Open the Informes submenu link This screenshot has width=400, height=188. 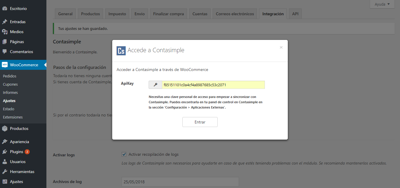10,92
